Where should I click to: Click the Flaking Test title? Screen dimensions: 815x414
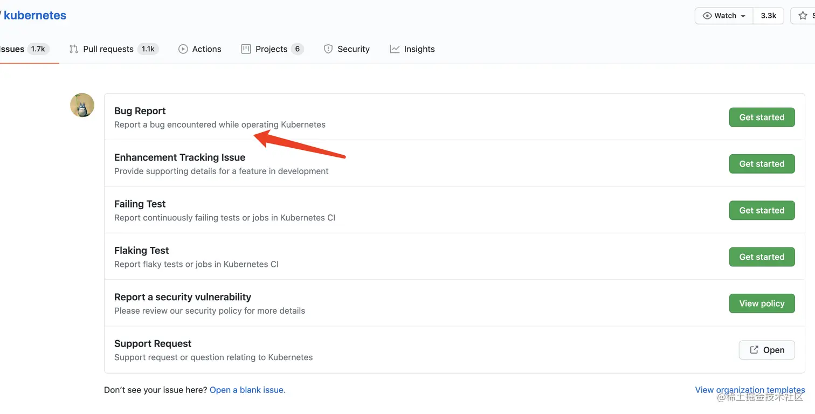[x=142, y=251]
